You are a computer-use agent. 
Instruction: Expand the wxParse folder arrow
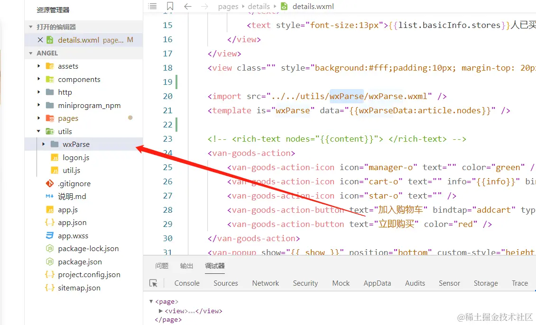click(44, 144)
